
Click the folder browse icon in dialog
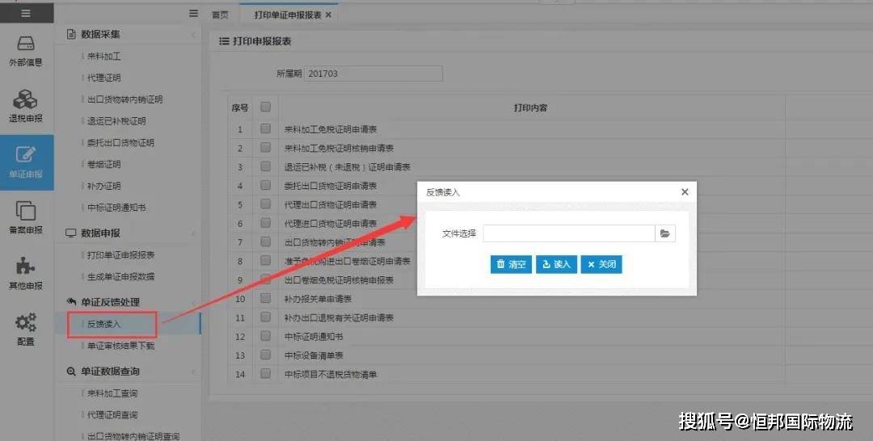664,233
